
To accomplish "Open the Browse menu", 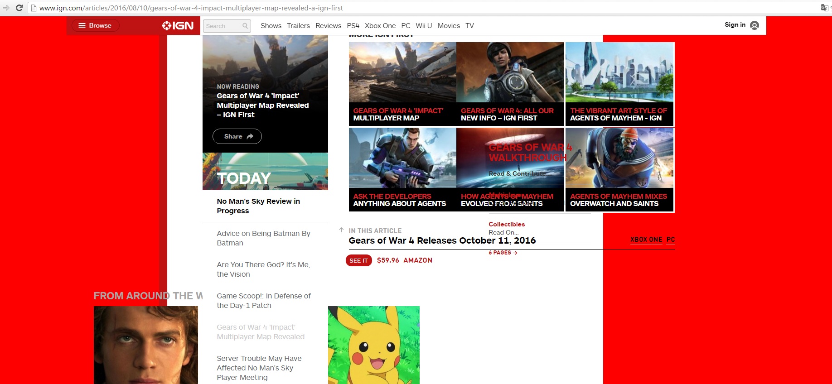I will pyautogui.click(x=95, y=25).
